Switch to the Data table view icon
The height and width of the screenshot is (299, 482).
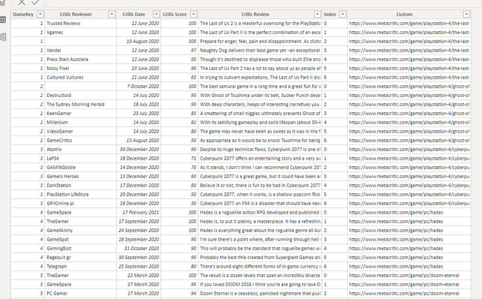pos(3,20)
